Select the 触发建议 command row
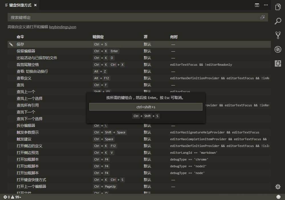The image size is (285, 200). tap(43, 139)
